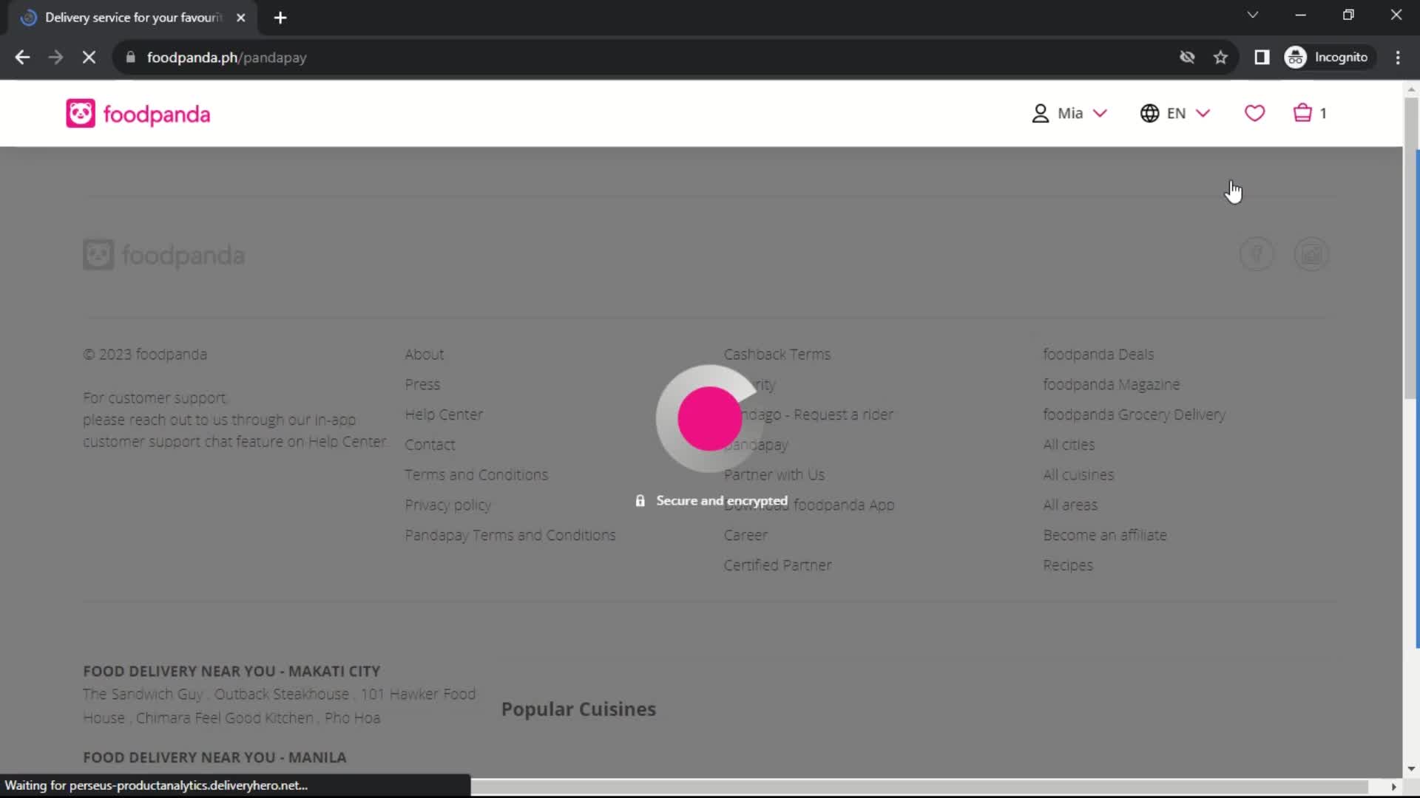
Task: Open the All areas link
Action: (1070, 505)
